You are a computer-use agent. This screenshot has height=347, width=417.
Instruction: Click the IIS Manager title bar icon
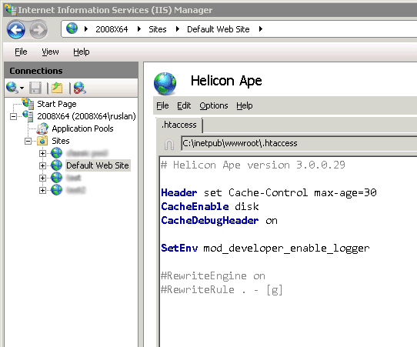pos(11,9)
